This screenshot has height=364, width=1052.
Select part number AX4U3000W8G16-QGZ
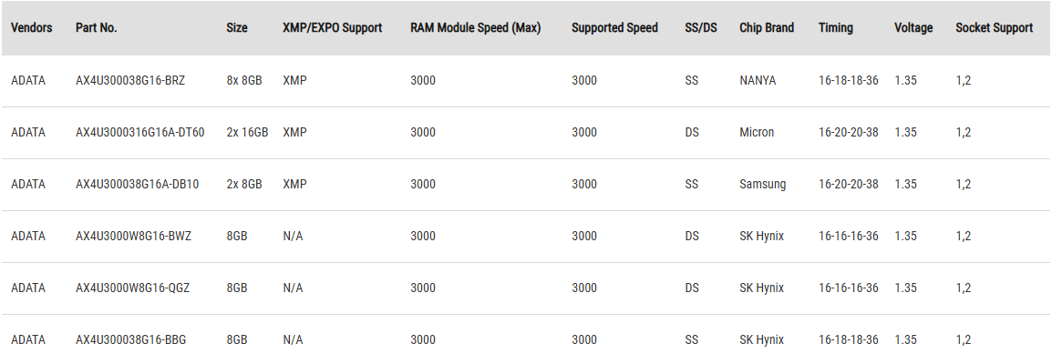(x=133, y=288)
